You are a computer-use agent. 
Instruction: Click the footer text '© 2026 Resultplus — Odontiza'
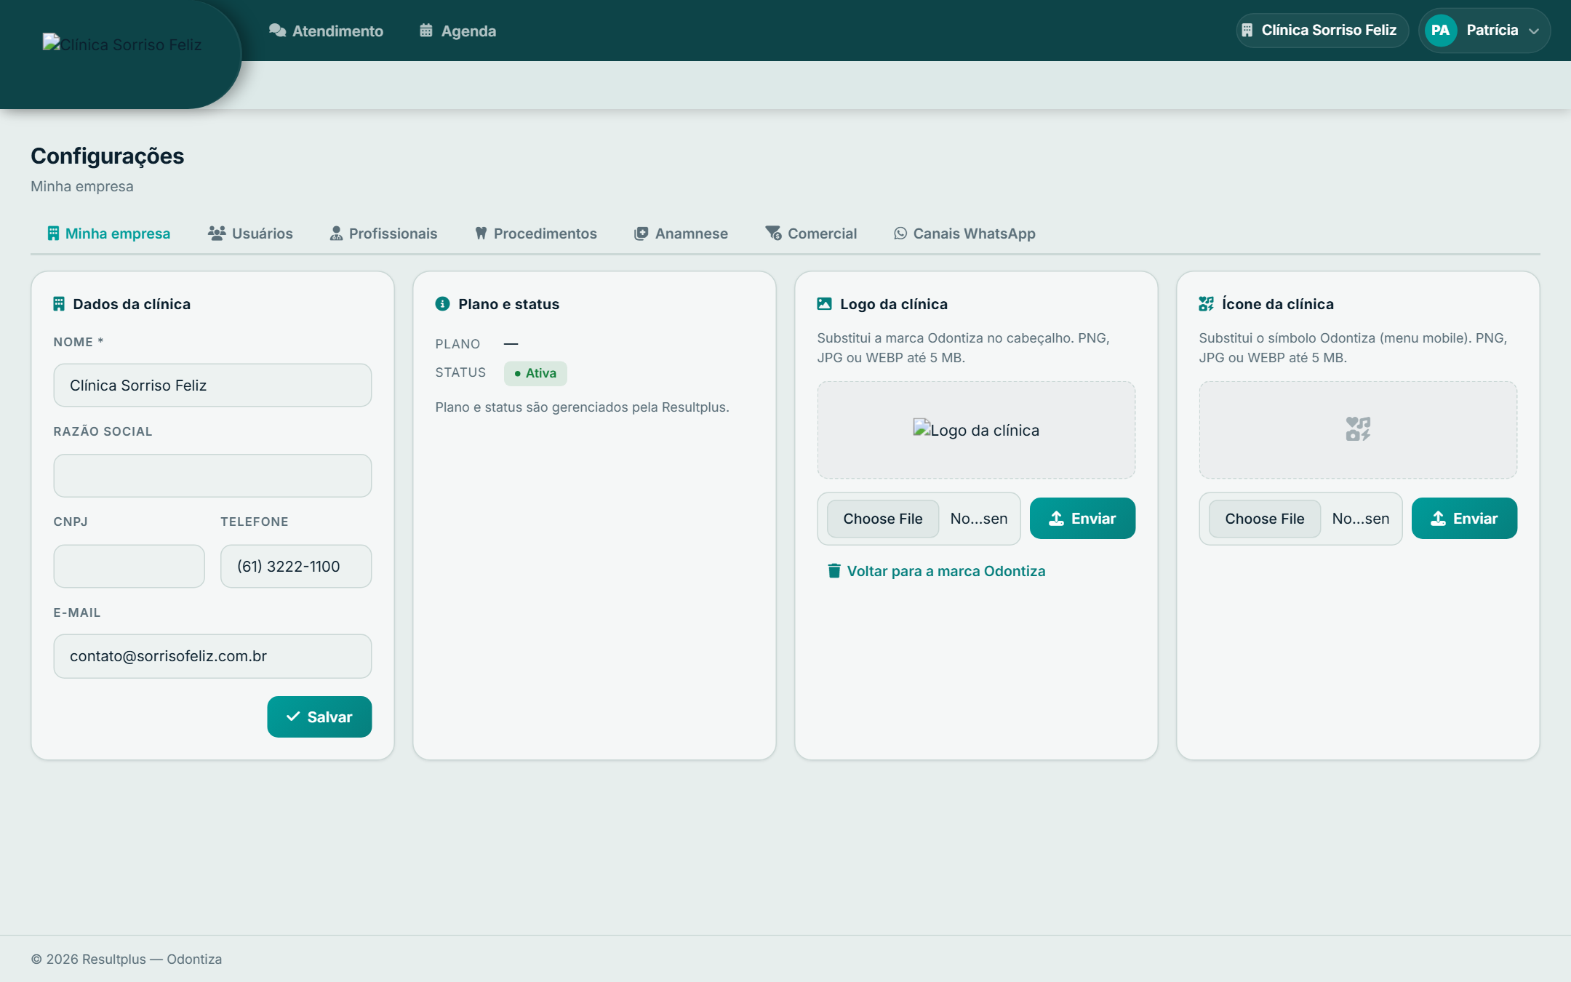(x=127, y=959)
